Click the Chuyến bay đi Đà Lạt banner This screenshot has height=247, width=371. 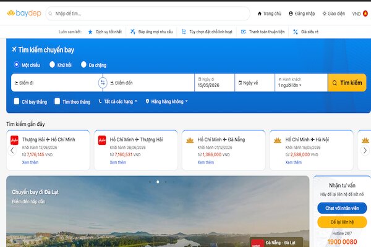158,211
